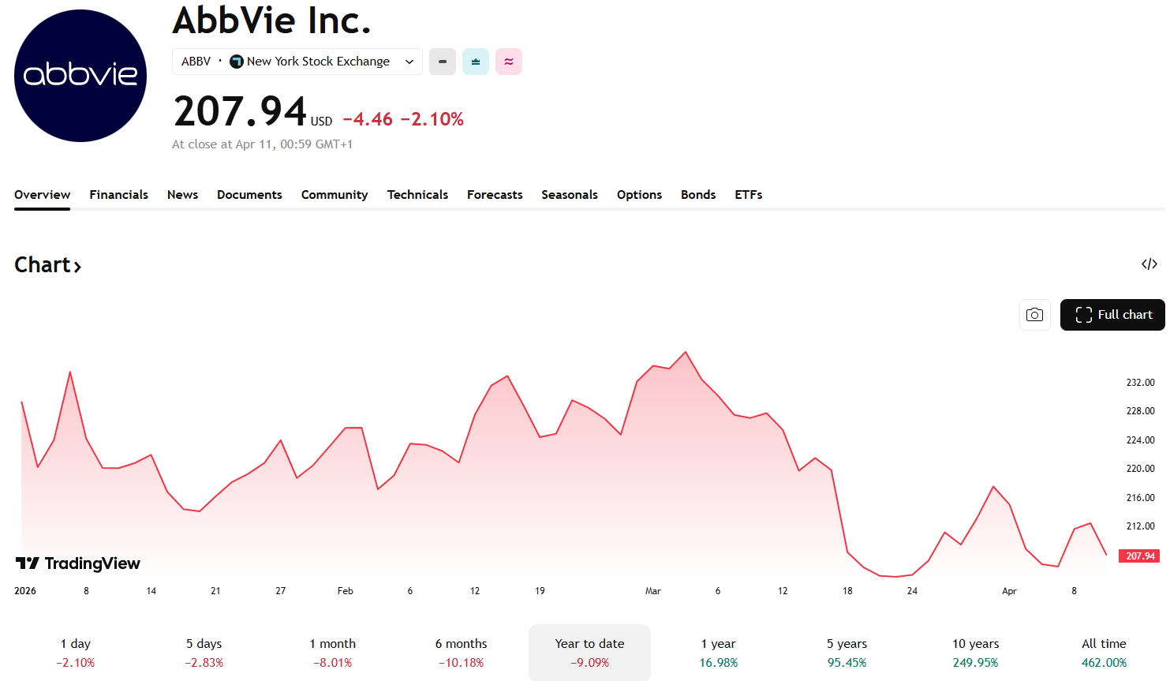Viewport: 1170px width, 681px height.
Task: Expand the Chart section heading arrow
Action: (77, 266)
